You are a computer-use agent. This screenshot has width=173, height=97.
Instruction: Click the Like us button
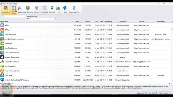[x=164, y=93]
